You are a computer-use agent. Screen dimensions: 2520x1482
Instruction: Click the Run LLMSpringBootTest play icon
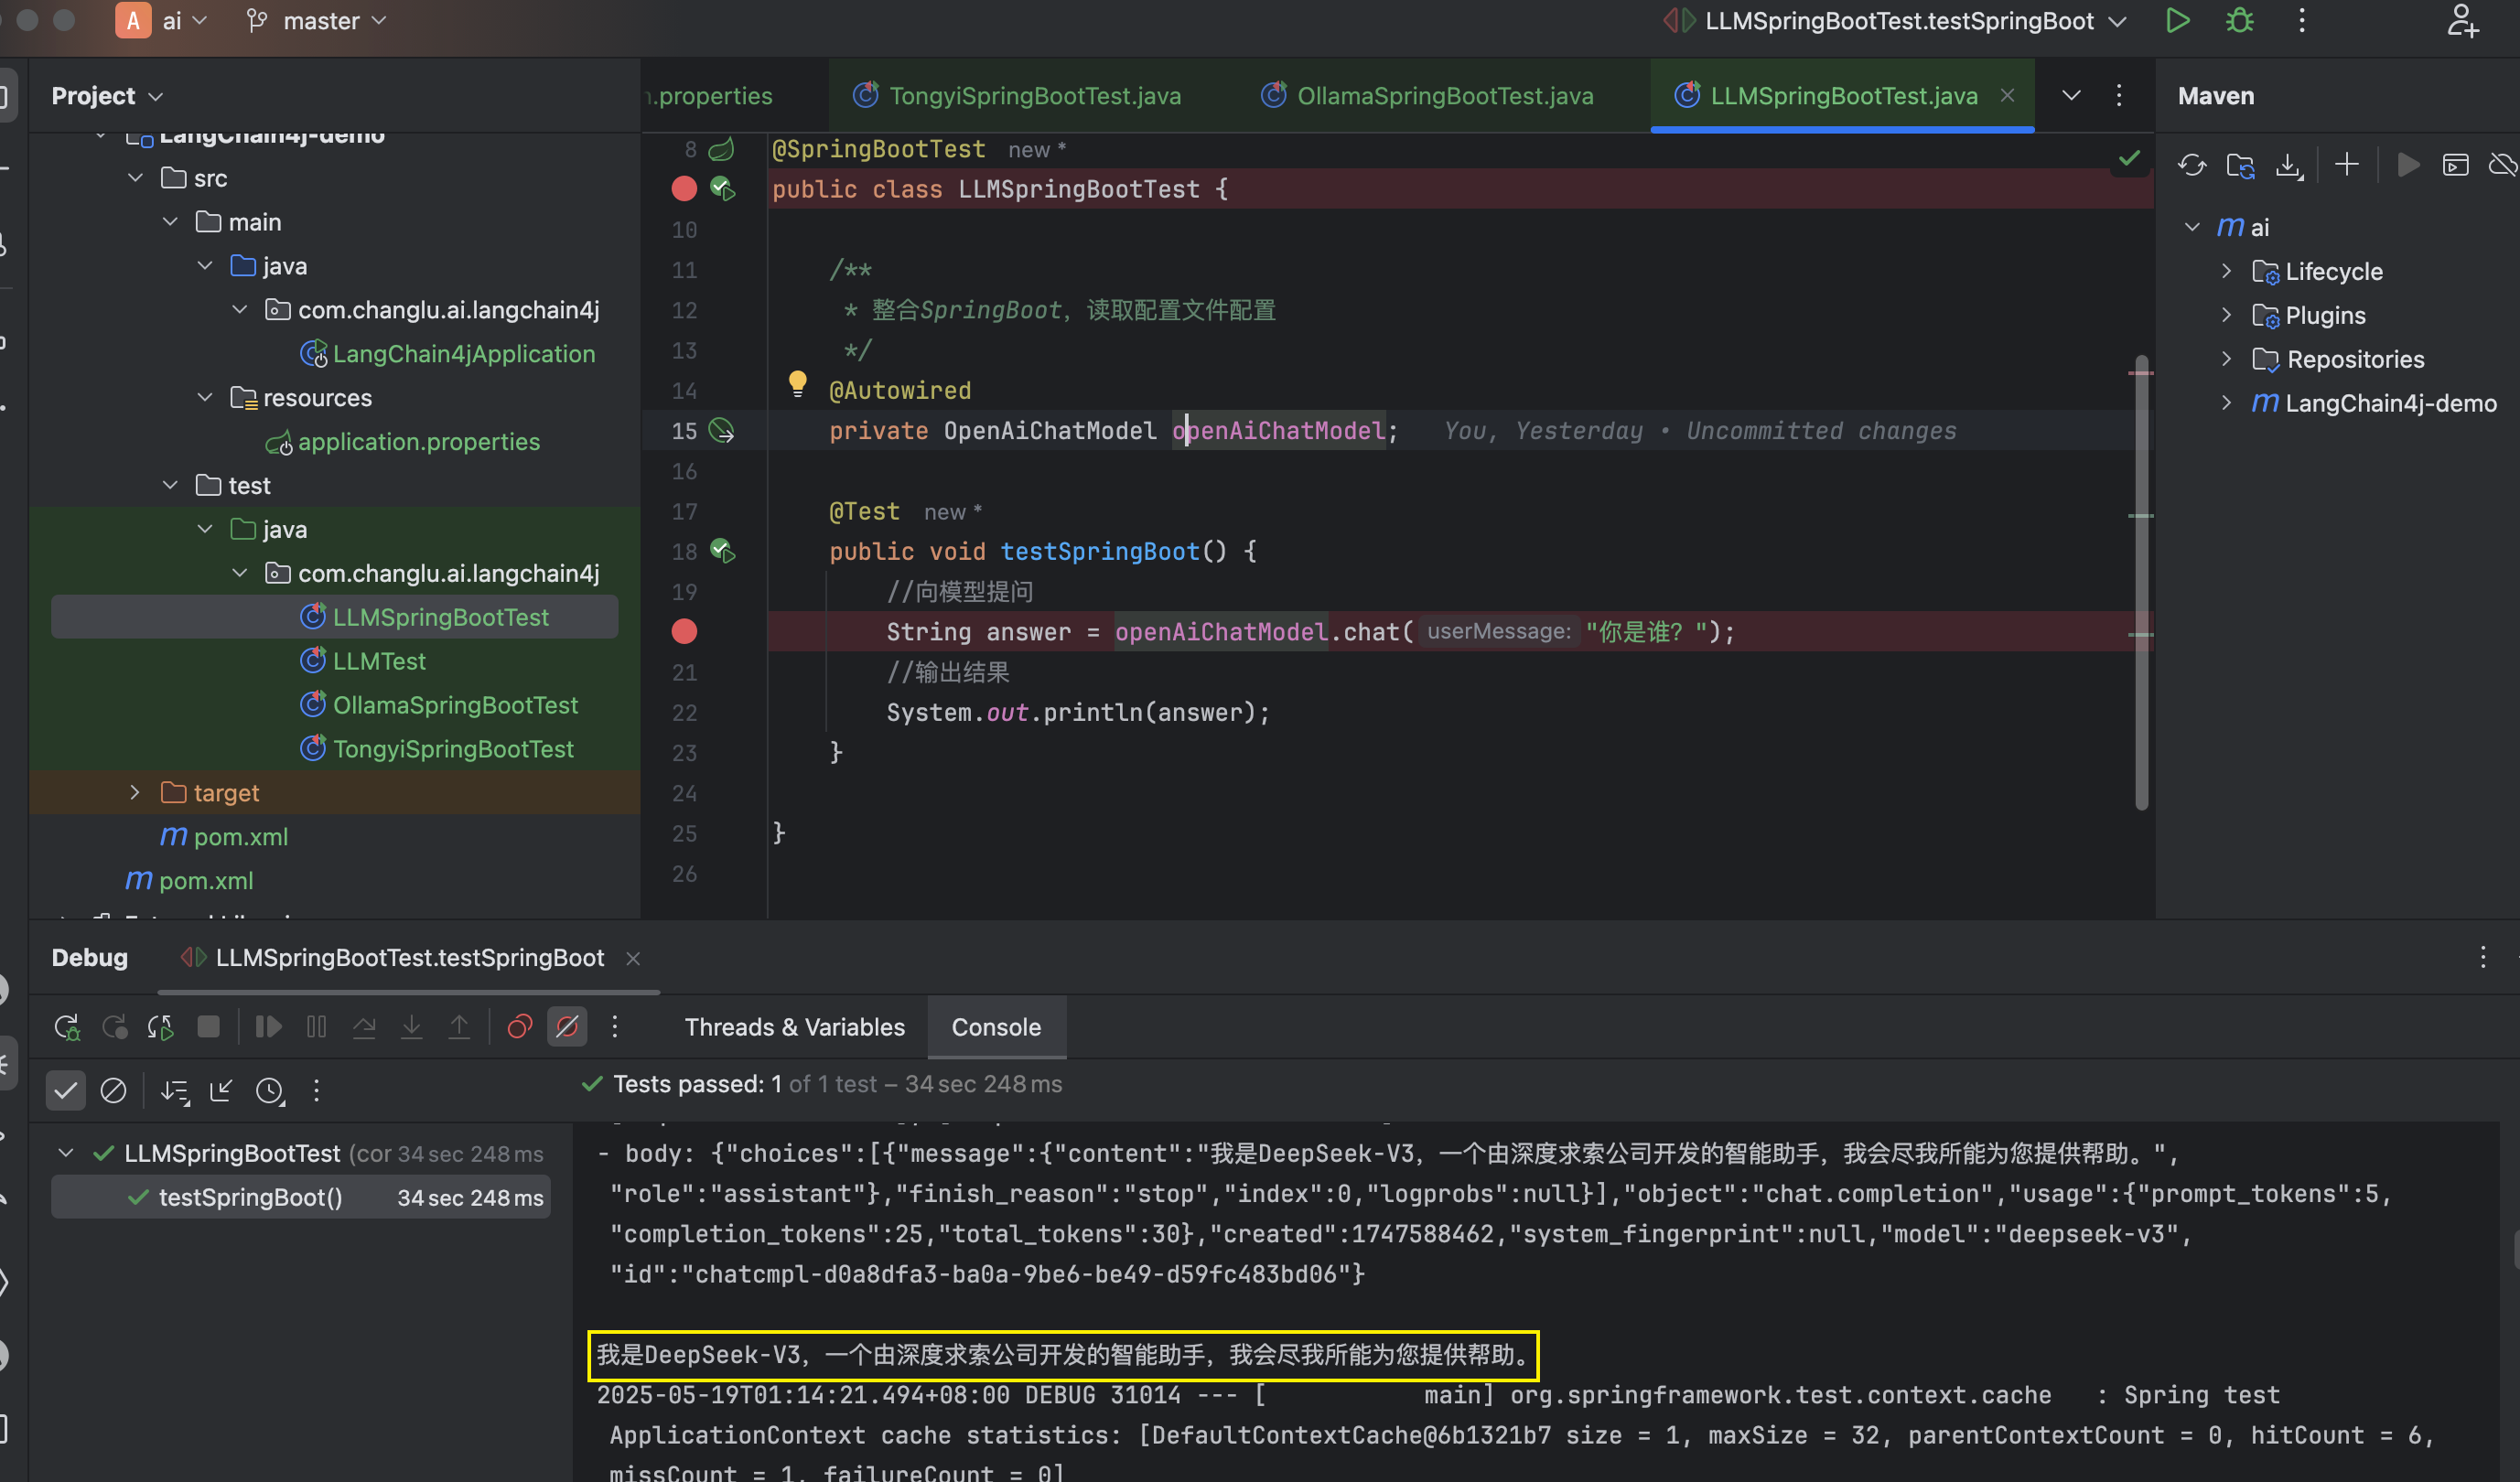(2177, 21)
